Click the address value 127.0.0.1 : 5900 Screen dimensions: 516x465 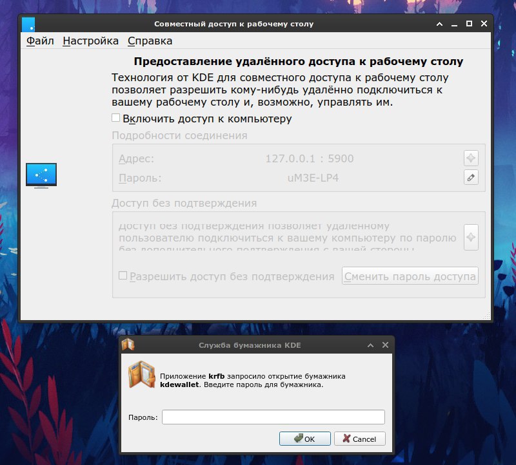pyautogui.click(x=310, y=158)
